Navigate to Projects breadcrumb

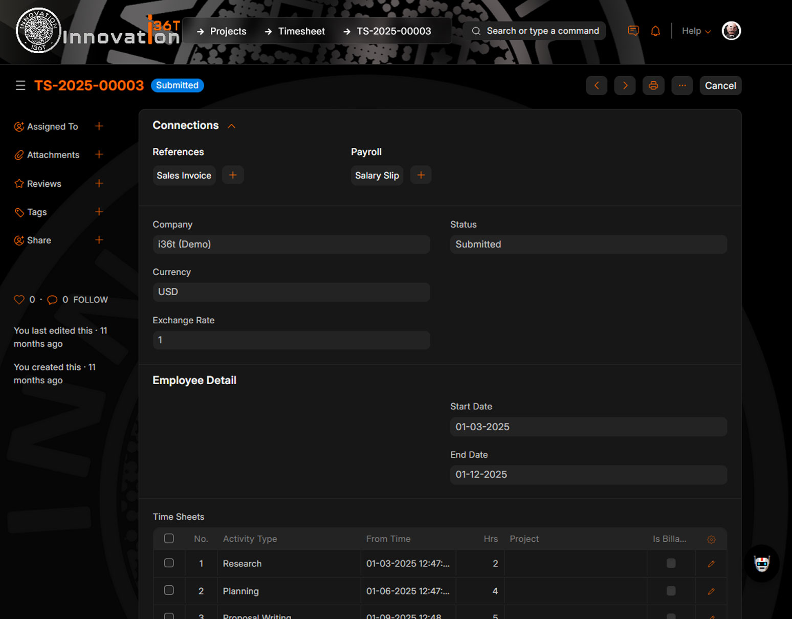(228, 31)
